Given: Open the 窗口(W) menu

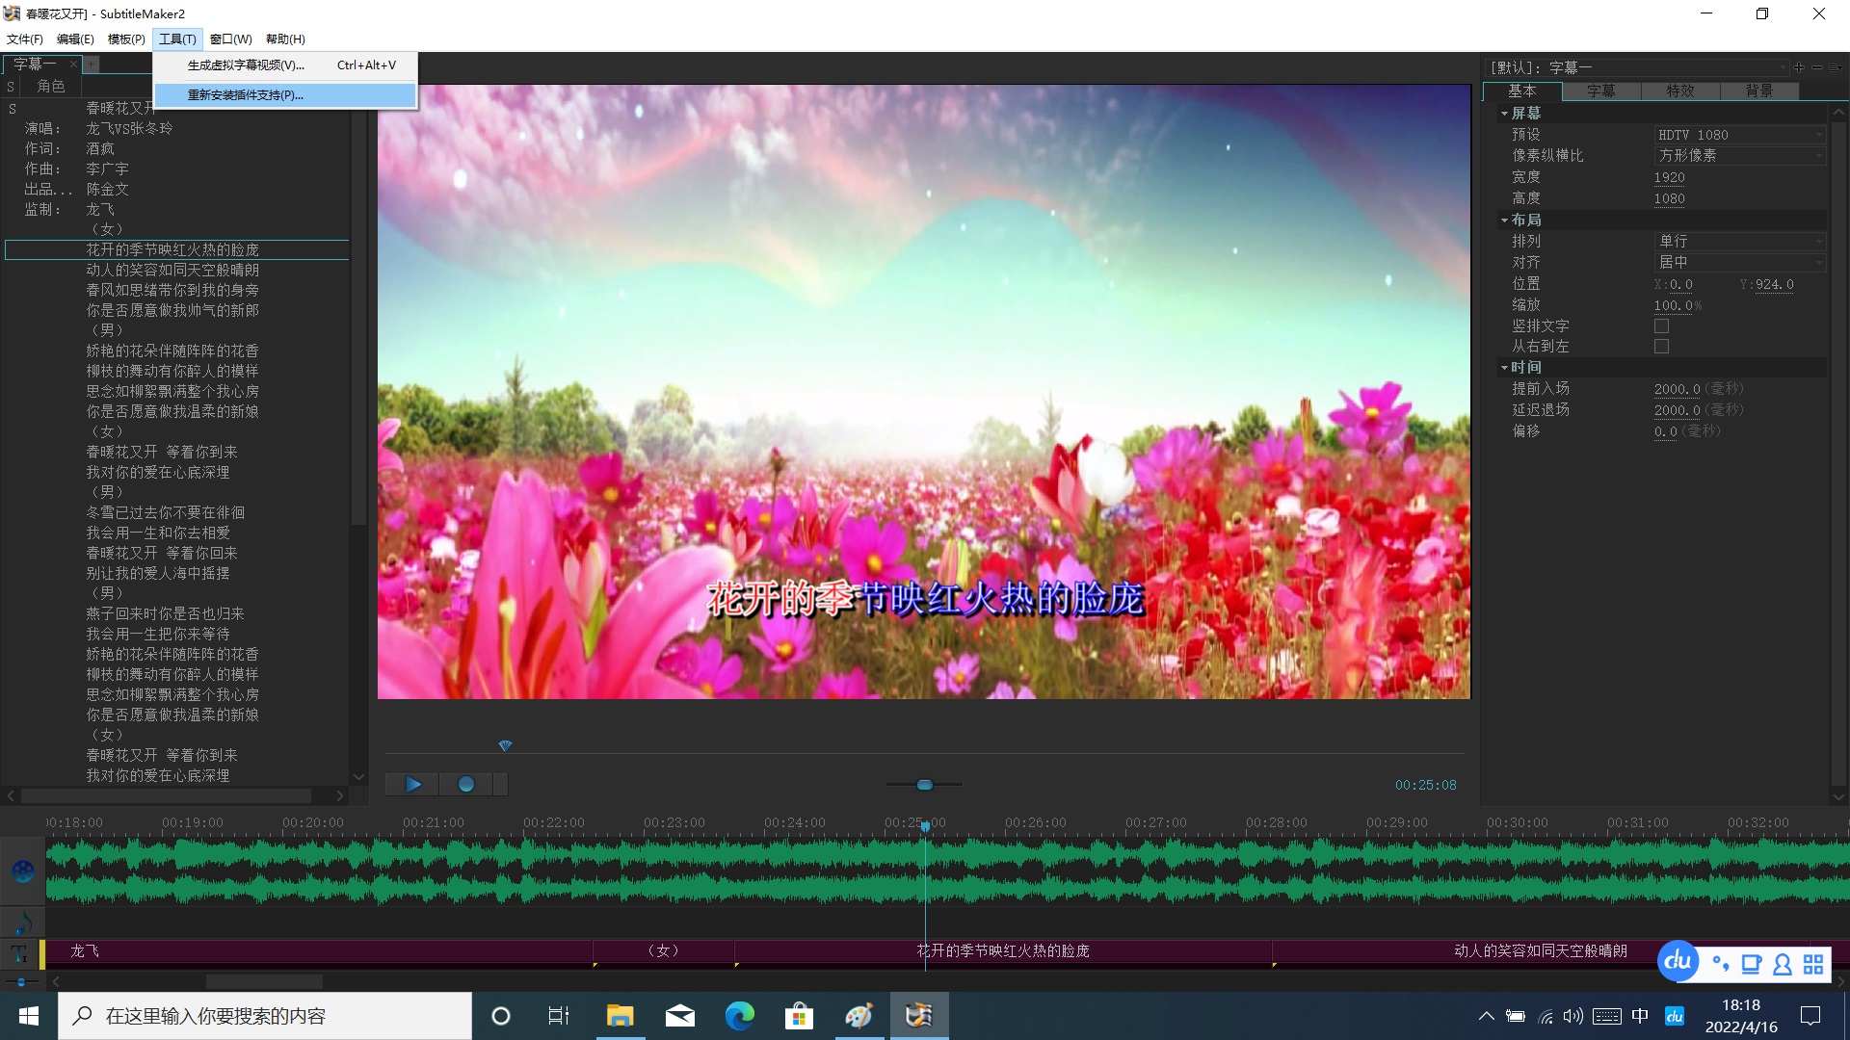Looking at the screenshot, I should coord(231,39).
